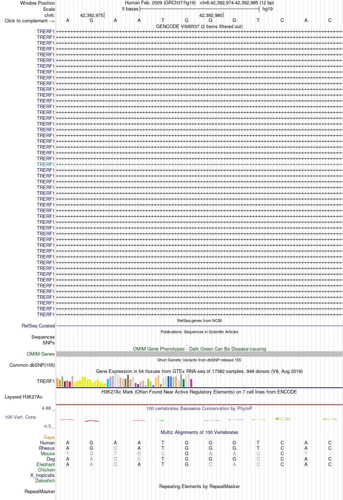Open the 'Repeating Elements by RepeatMasker' title
Screen dimensions: 343x500
[199, 486]
